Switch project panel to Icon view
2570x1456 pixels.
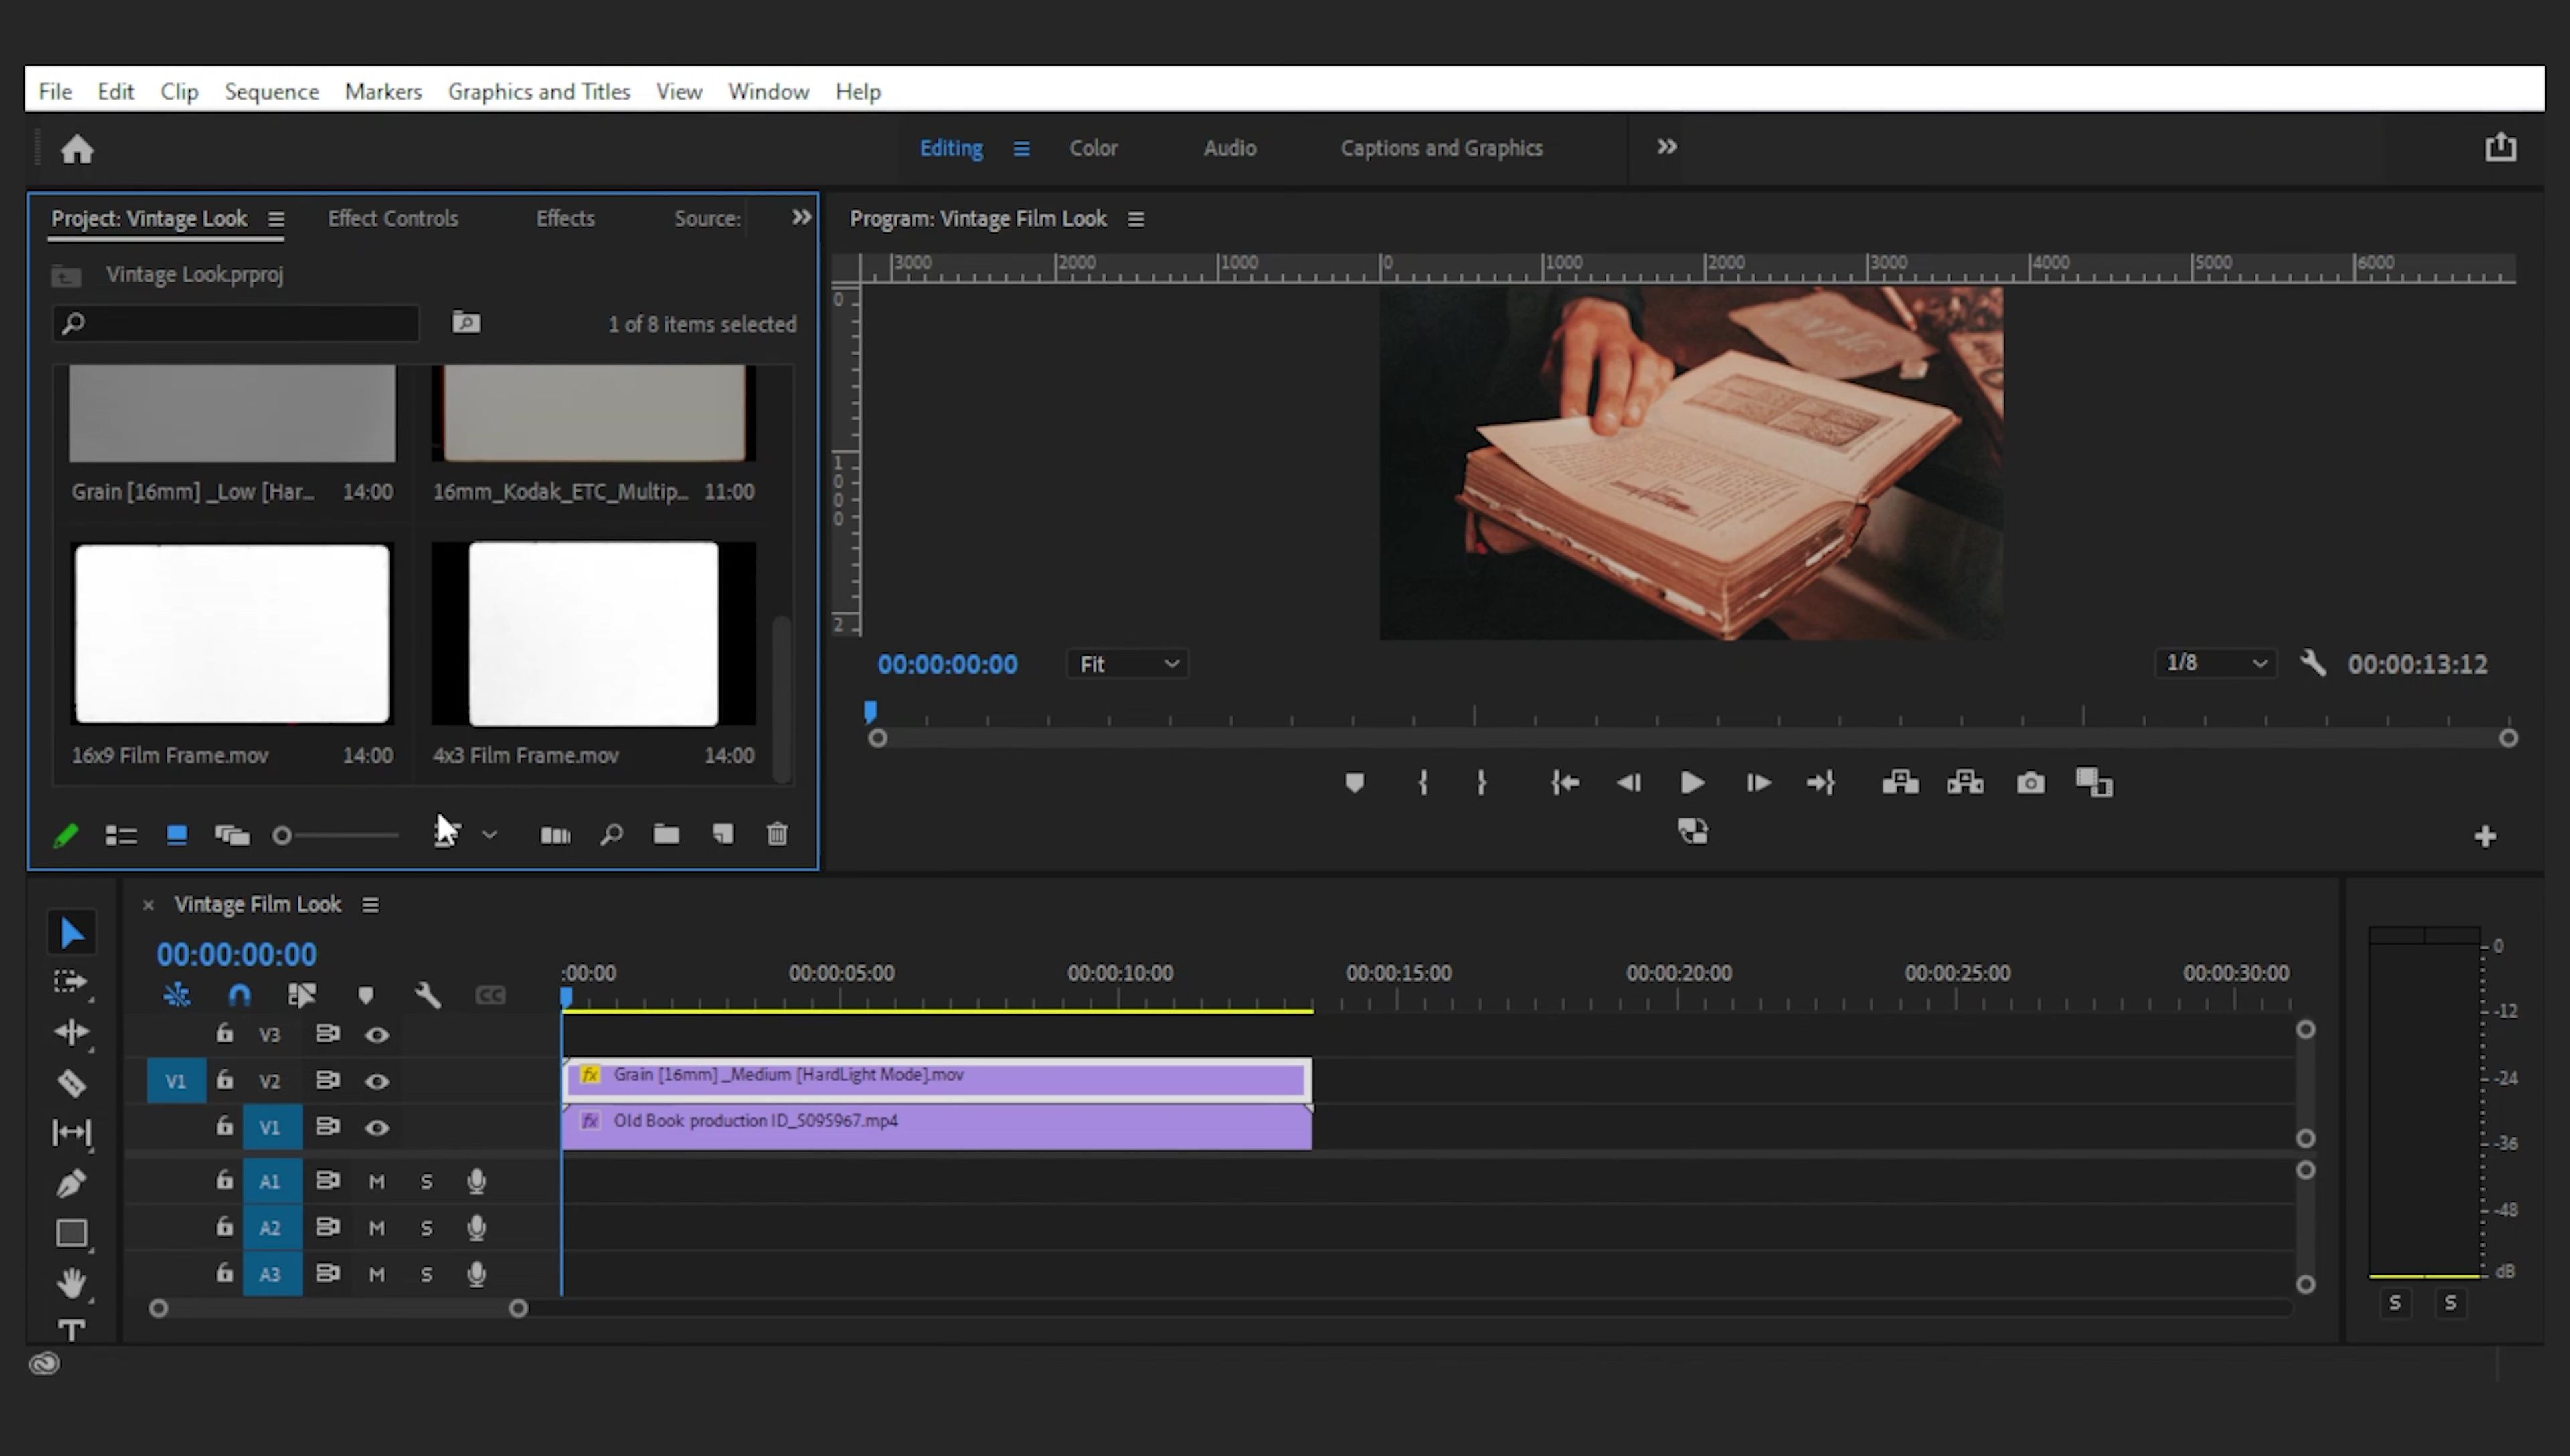tap(176, 835)
